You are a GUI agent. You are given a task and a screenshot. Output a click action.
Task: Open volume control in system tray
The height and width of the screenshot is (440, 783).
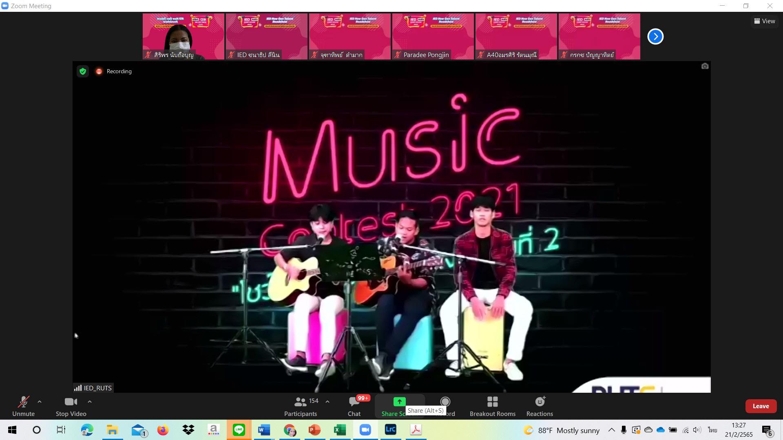(x=697, y=430)
